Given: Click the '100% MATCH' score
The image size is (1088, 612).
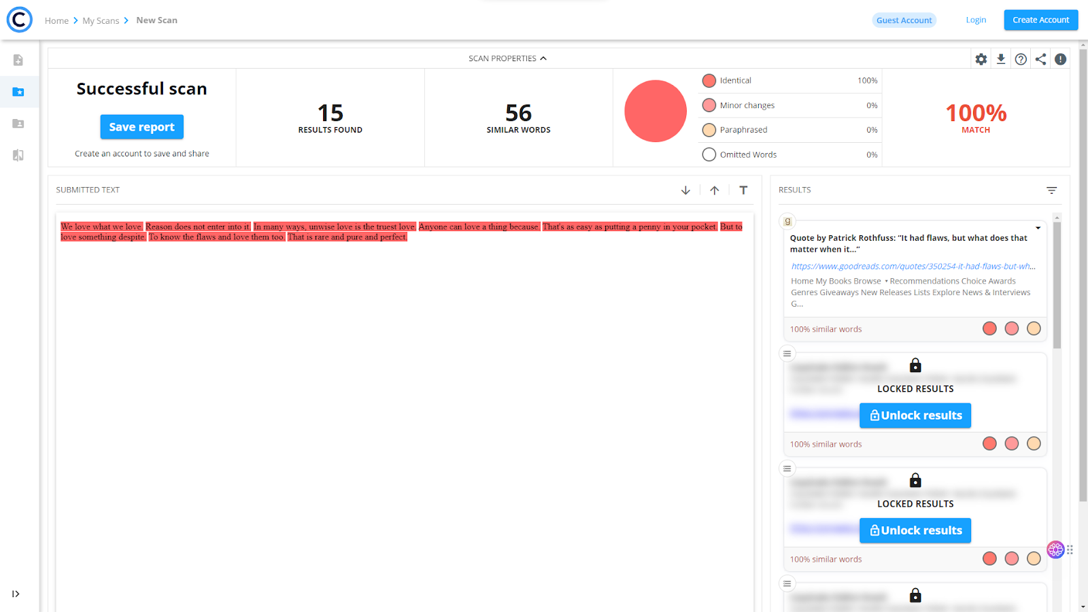Looking at the screenshot, I should pyautogui.click(x=976, y=118).
